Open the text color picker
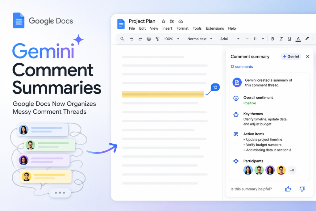The image size is (316, 211). [x=298, y=39]
